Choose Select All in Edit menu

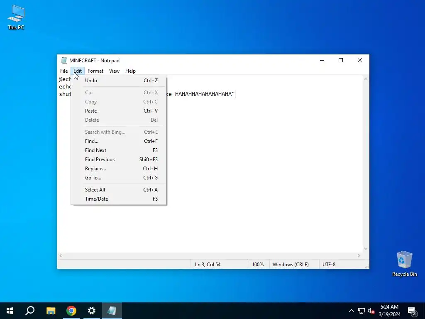coord(119,189)
